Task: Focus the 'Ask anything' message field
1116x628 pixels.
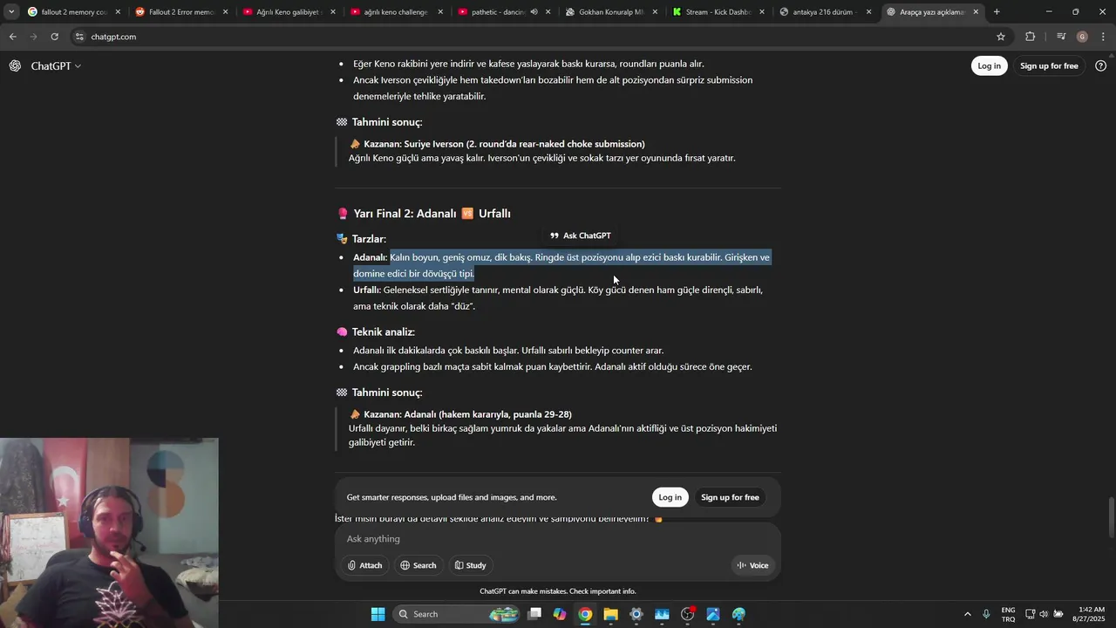Action: [x=558, y=539]
